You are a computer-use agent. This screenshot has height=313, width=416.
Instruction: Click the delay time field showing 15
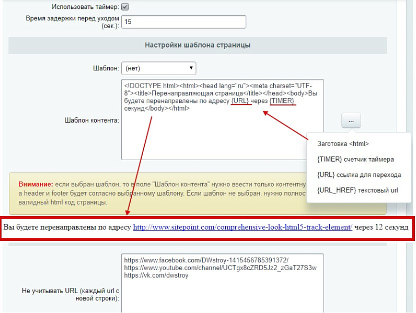(x=183, y=22)
